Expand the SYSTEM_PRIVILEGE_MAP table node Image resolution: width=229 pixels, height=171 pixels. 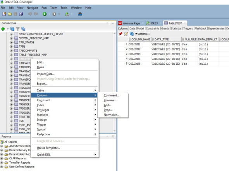(11, 38)
